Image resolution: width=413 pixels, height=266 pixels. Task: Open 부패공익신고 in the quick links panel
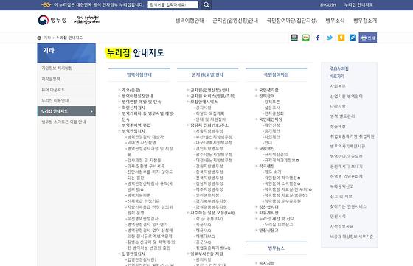click(341, 186)
